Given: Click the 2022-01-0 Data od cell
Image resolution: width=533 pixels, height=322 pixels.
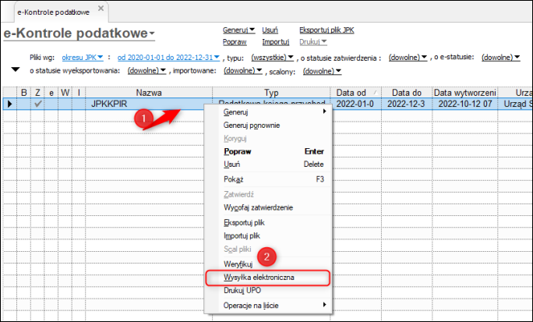Looking at the screenshot, I should point(355,104).
